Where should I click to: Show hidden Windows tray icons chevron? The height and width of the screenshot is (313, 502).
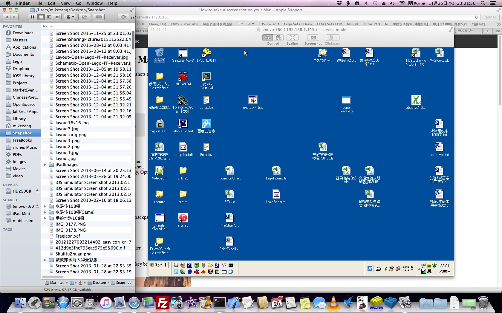[419, 269]
